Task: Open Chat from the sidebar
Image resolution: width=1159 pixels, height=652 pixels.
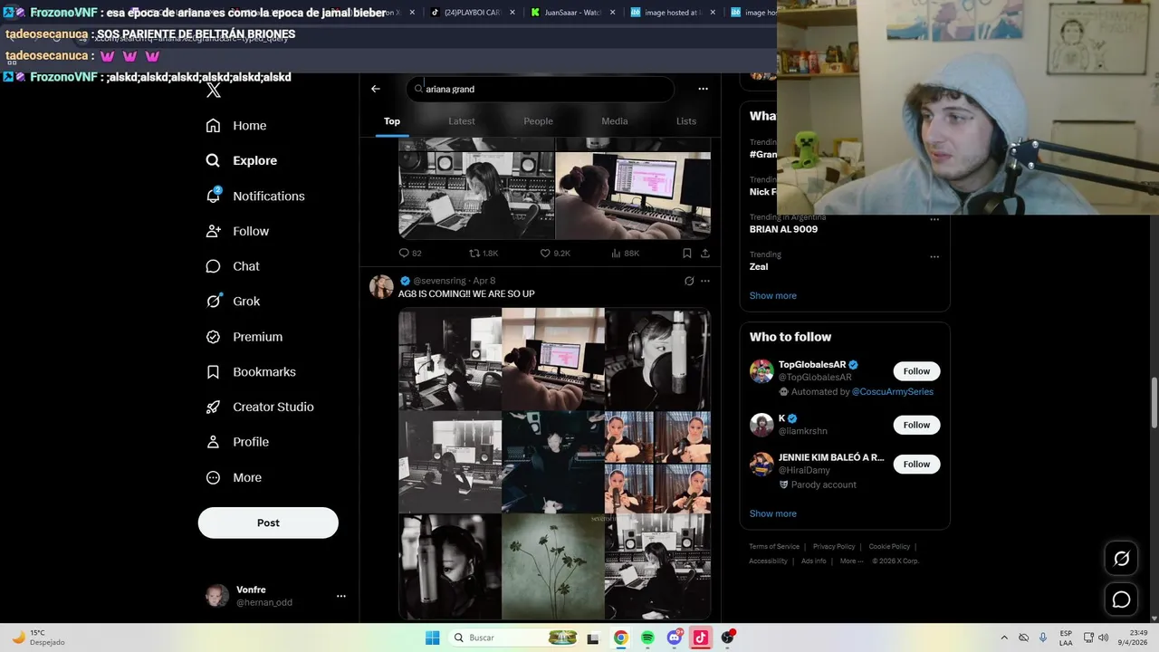Action: coord(233,266)
